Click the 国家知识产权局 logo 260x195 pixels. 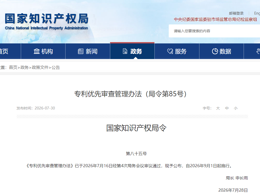click(47, 22)
